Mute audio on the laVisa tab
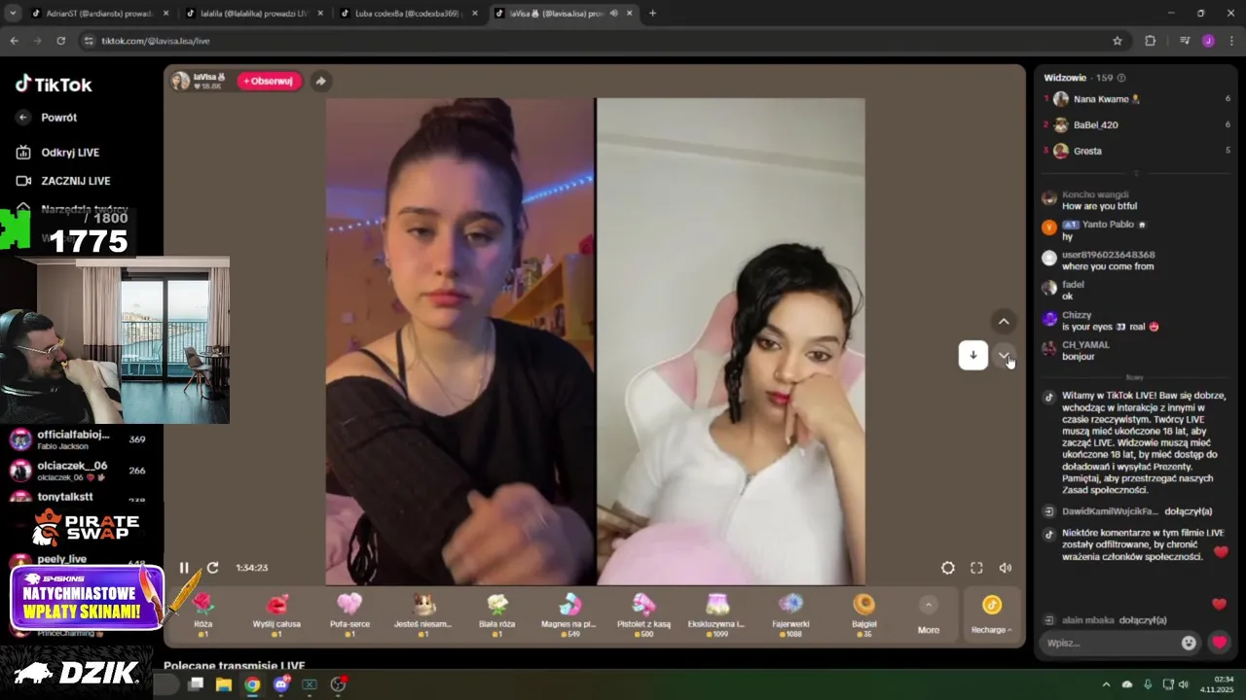 [x=613, y=14]
